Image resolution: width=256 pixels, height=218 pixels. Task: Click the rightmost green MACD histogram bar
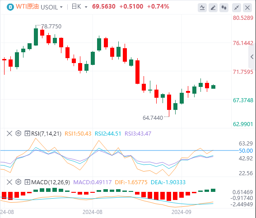pyautogui.click(x=213, y=191)
